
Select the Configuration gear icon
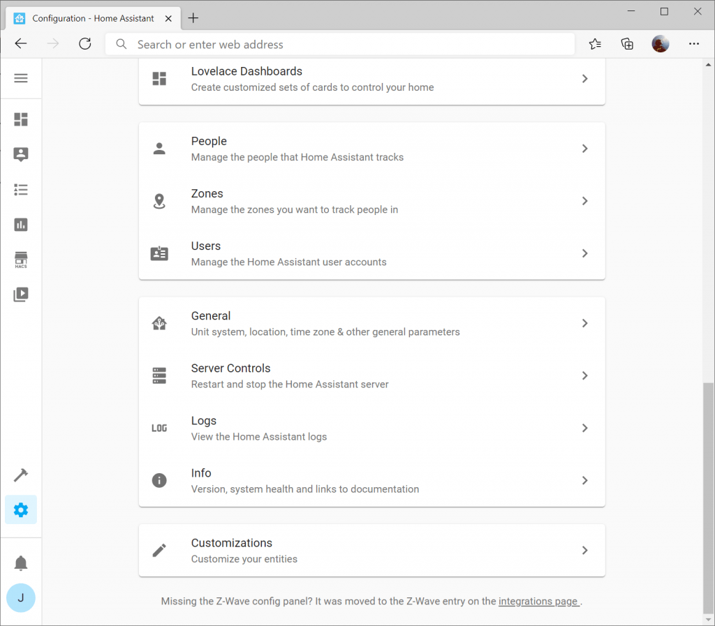(21, 509)
